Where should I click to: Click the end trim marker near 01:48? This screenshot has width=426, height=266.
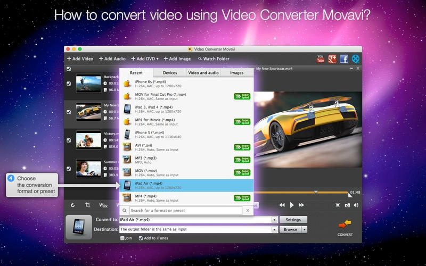click(x=350, y=195)
